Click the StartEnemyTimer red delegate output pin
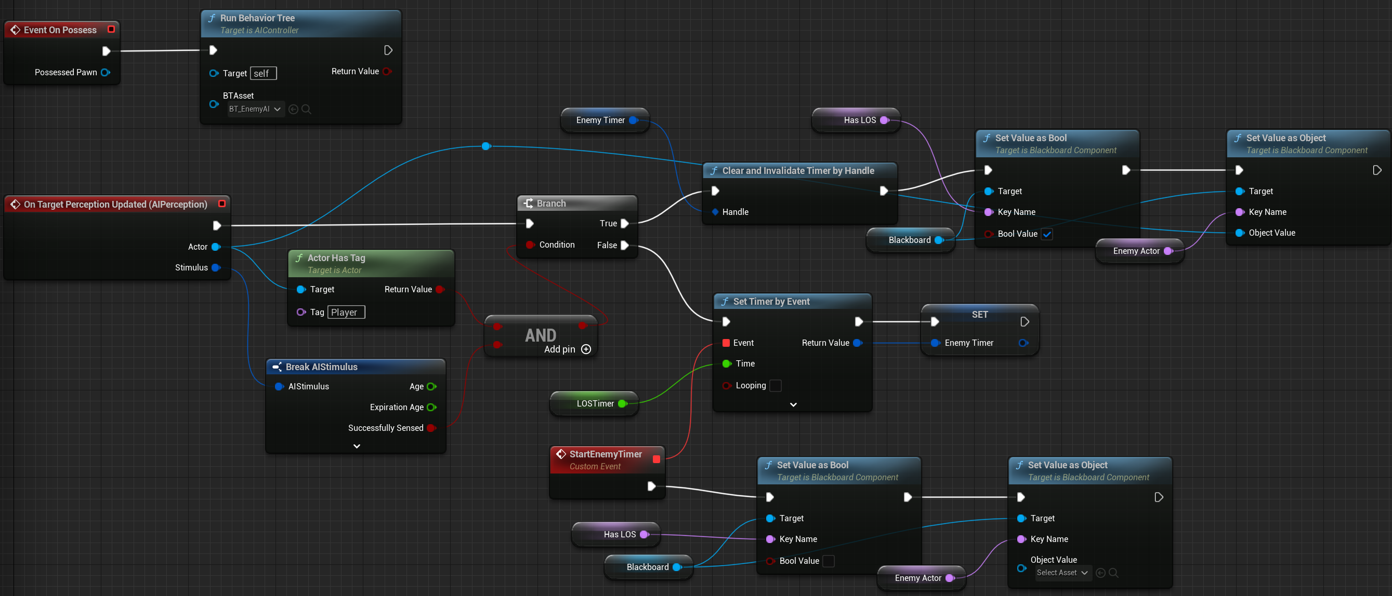The image size is (1392, 596). (656, 459)
